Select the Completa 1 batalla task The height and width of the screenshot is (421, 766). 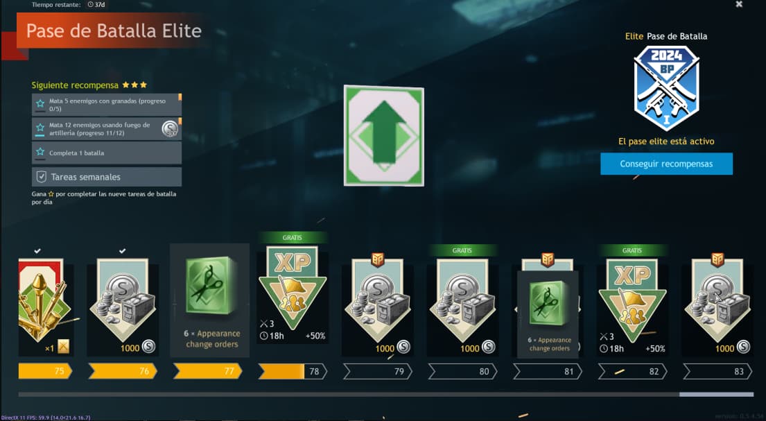pyautogui.click(x=107, y=153)
